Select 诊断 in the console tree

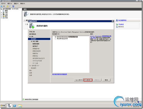coord(6,14)
